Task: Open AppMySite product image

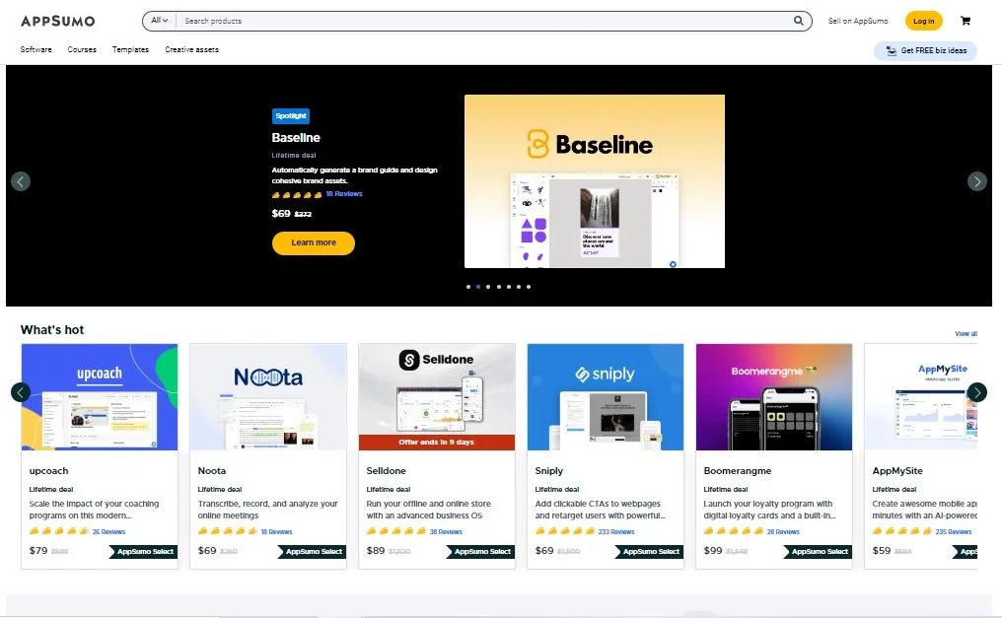Action: (x=921, y=397)
